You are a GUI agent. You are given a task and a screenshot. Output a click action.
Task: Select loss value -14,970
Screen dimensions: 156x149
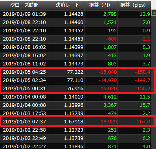pyautogui.click(x=108, y=80)
